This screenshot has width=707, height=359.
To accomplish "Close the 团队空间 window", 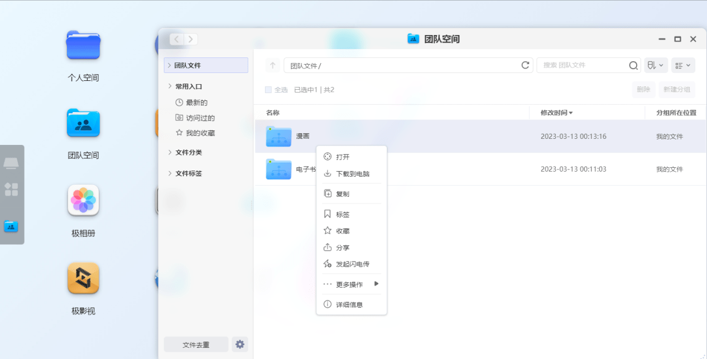I will (693, 39).
